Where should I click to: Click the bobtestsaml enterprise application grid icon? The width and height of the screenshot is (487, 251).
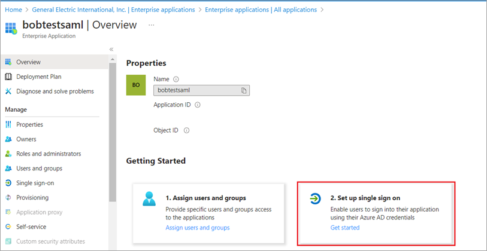[11, 28]
